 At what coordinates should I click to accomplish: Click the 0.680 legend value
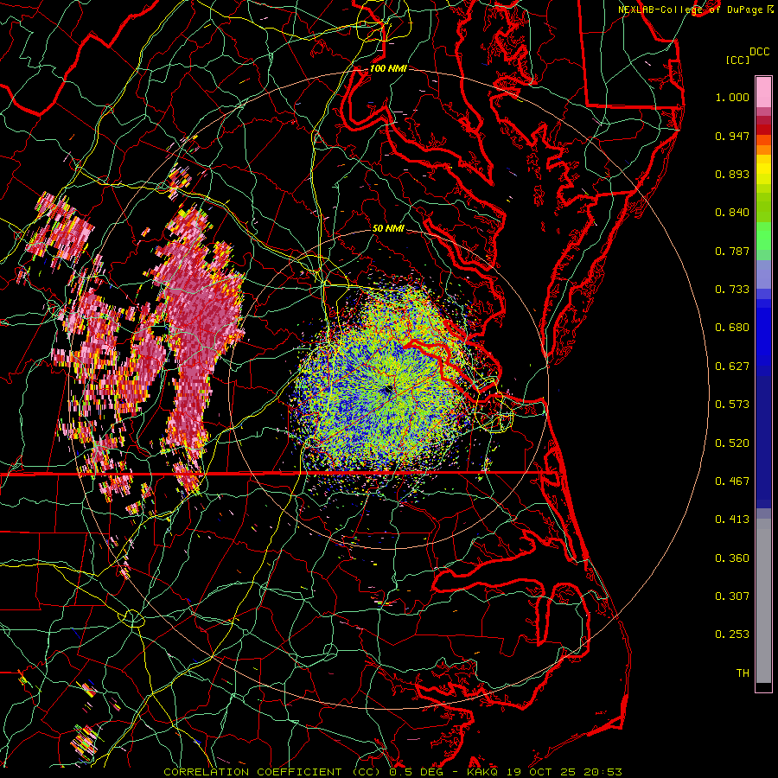(x=732, y=328)
